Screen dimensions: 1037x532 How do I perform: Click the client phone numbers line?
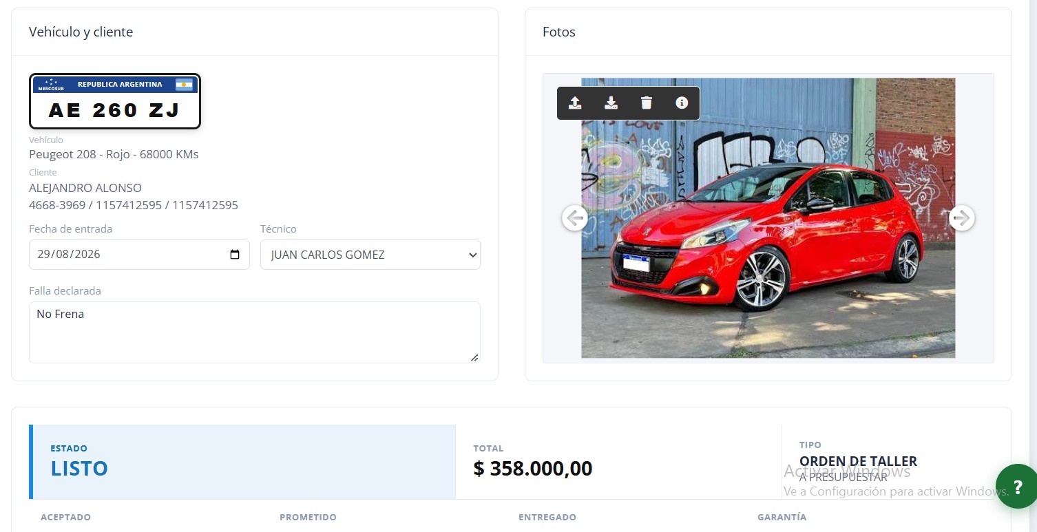pyautogui.click(x=134, y=205)
